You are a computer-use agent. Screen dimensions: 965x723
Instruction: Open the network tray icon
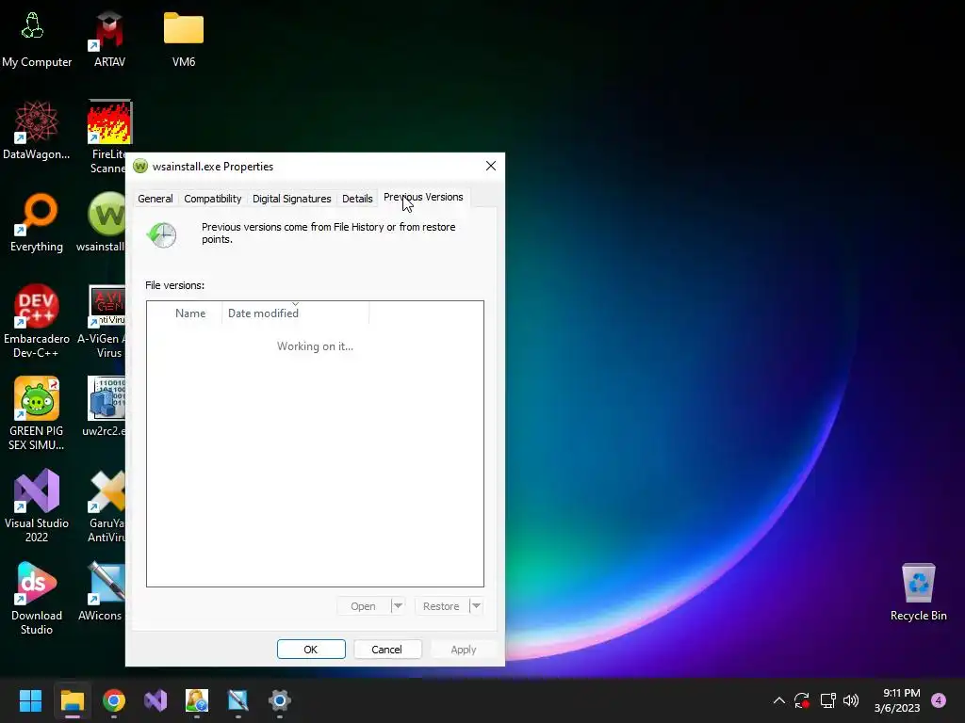(x=827, y=700)
